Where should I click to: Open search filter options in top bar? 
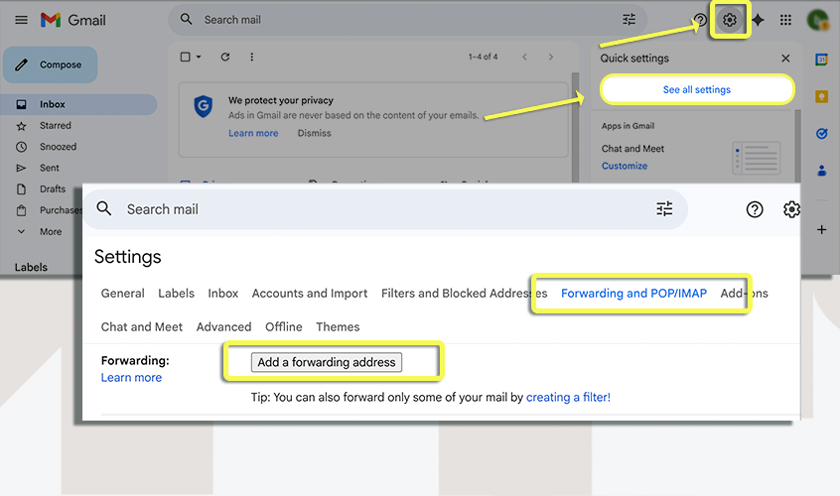click(x=629, y=20)
